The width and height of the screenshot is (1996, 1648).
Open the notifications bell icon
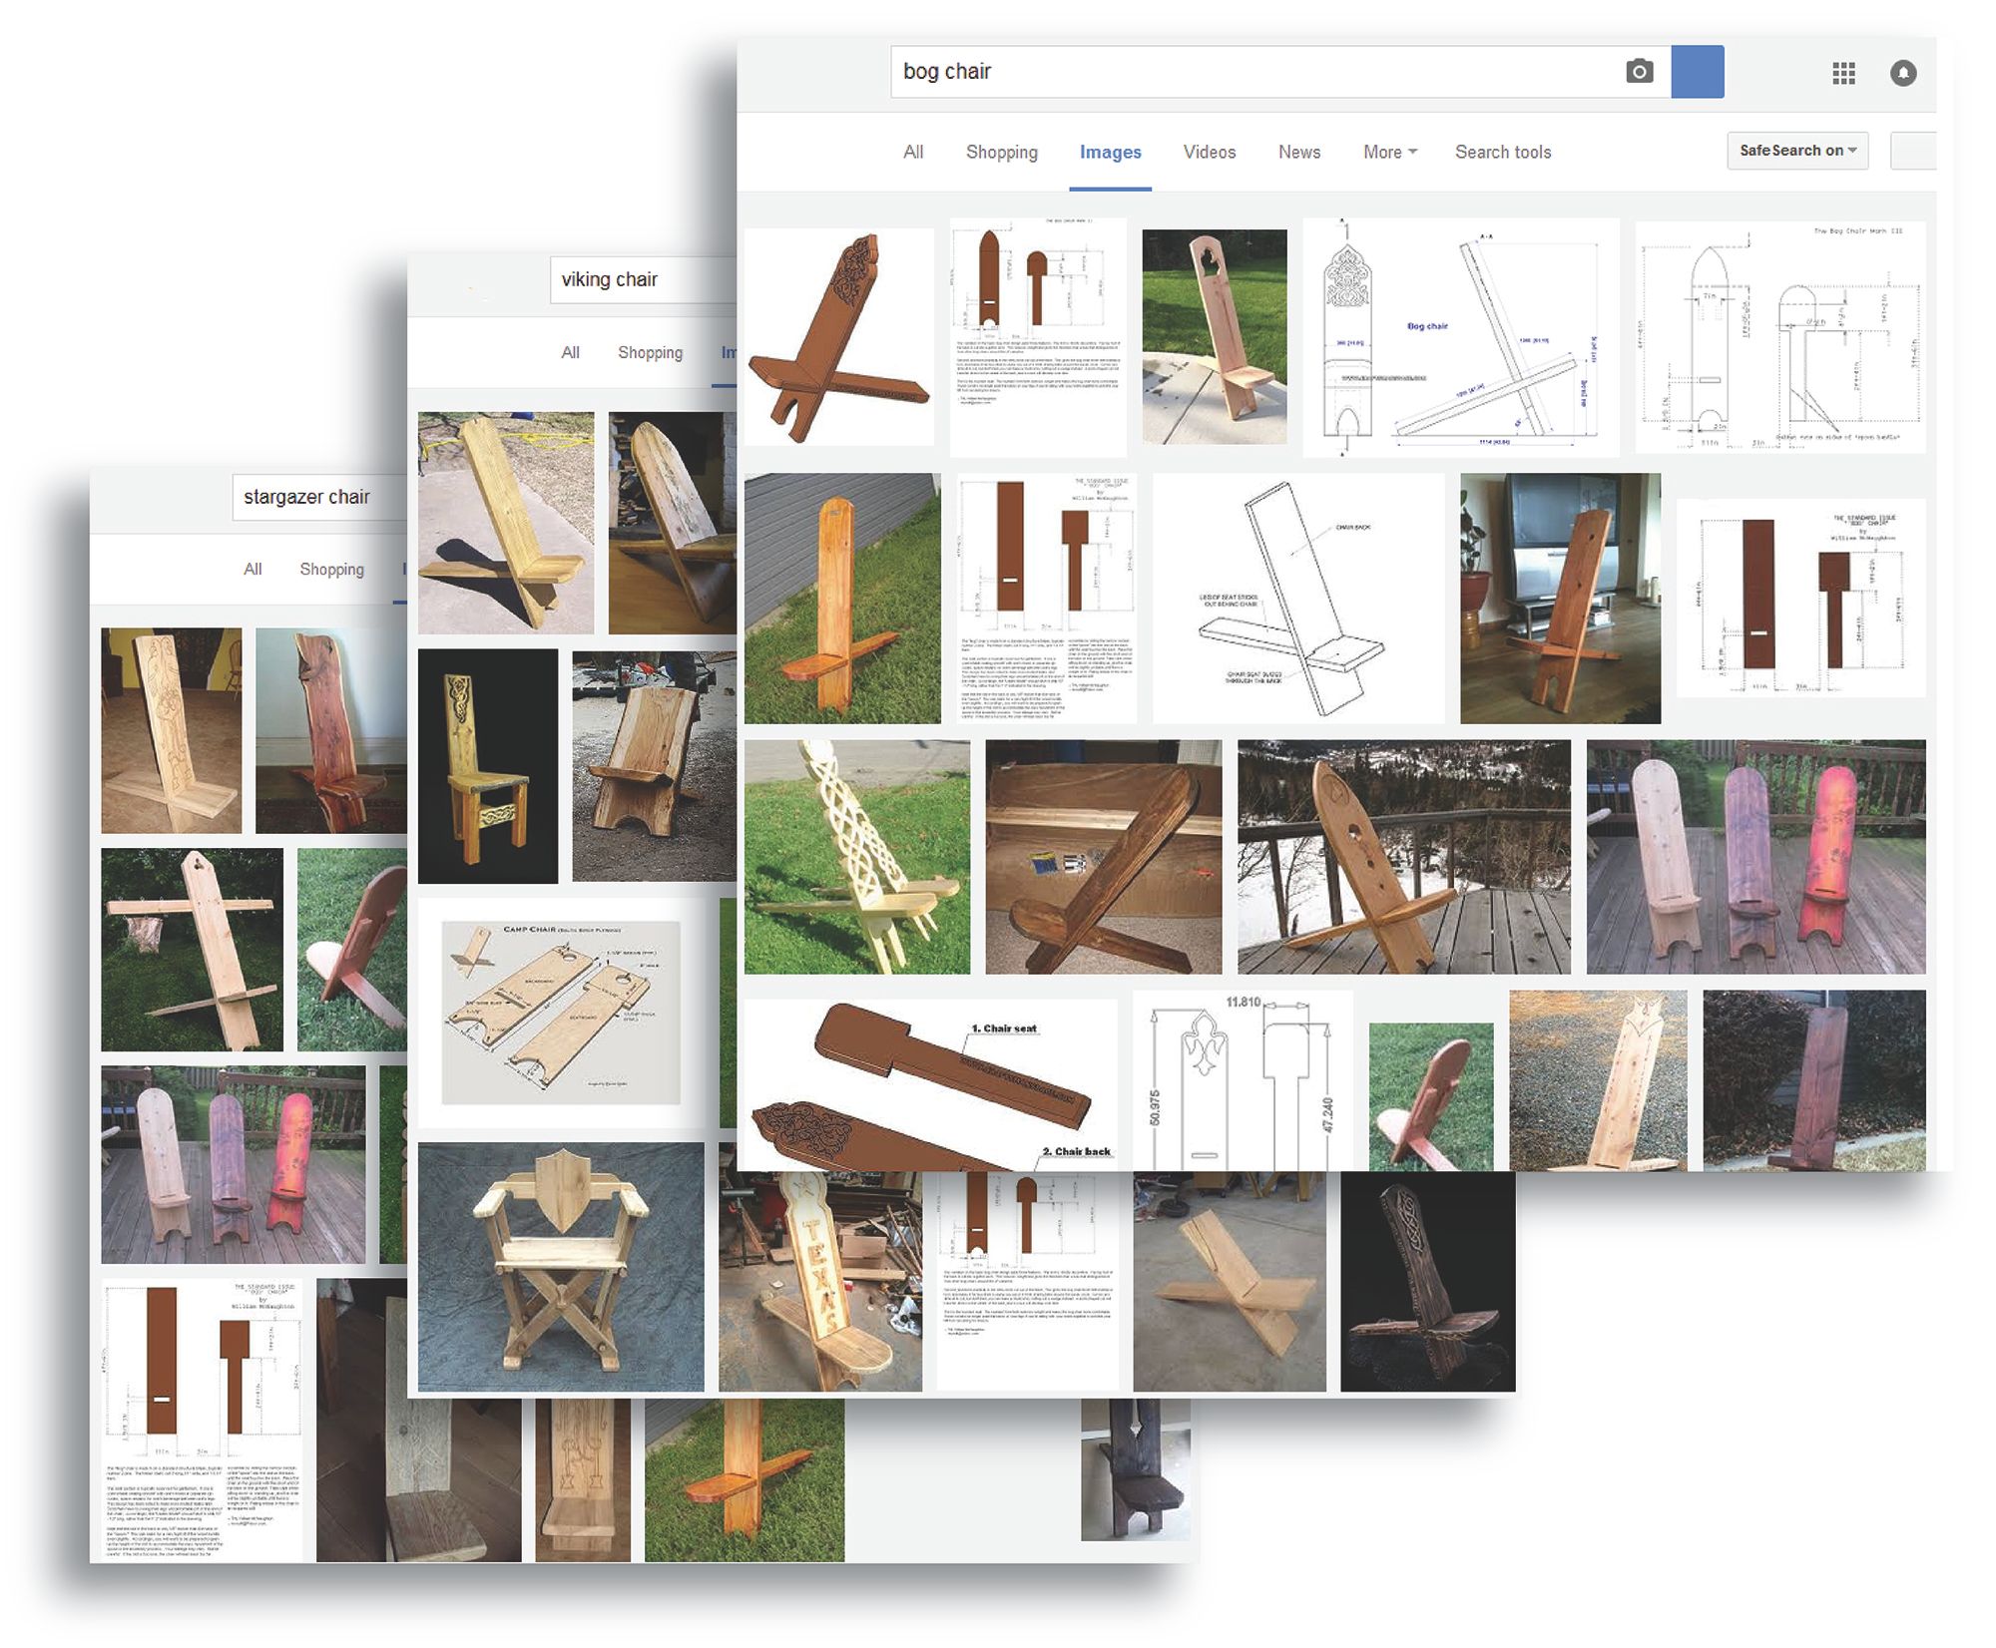pos(1902,73)
